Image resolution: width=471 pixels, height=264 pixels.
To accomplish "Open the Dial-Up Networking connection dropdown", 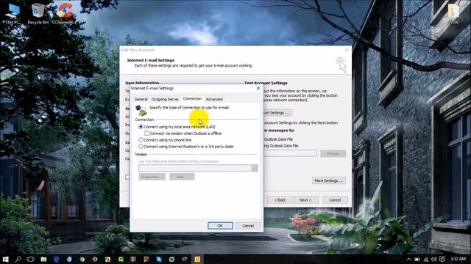I will 255,168.
